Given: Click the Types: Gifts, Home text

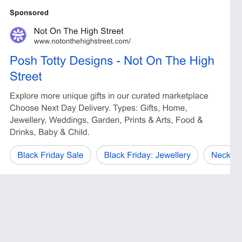Looking at the screenshot, I should click(150, 108).
